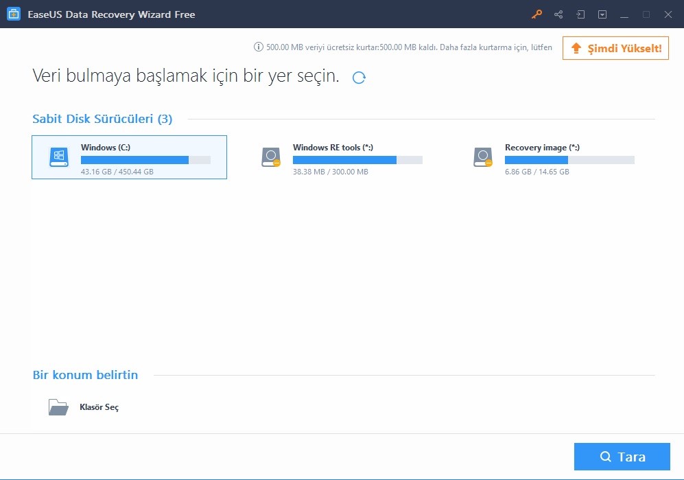The height and width of the screenshot is (480, 684).
Task: Click the 38.38 MB / 300.00 MB text
Action: (330, 172)
